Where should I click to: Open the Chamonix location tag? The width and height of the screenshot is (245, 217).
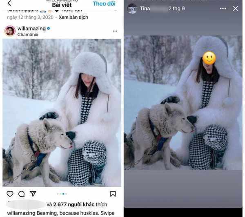pos(28,35)
